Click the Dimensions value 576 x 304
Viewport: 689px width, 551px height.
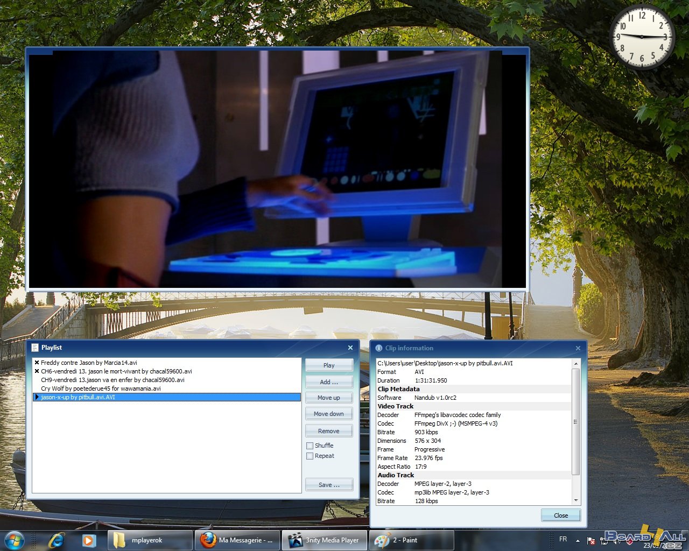coord(428,441)
